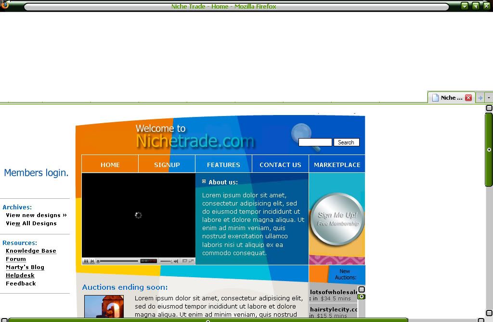Click the Archives heading
The width and height of the screenshot is (493, 322).
point(17,207)
